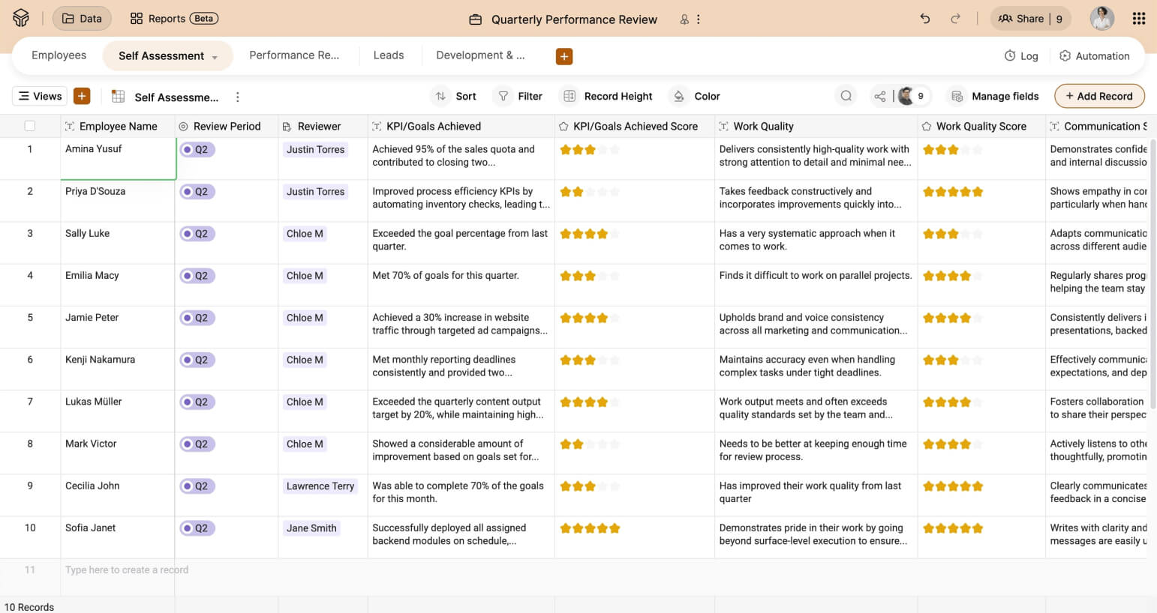Viewport: 1157px width, 613px height.
Task: Set Work Quality Score stars for Amina Yusuf
Action: 952,150
